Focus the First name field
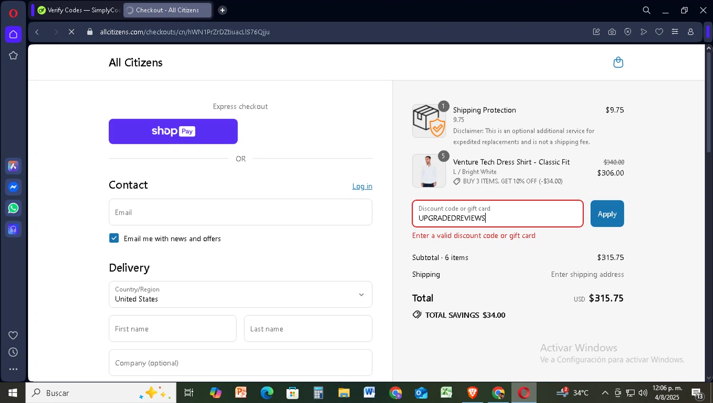713x403 pixels. tap(173, 329)
